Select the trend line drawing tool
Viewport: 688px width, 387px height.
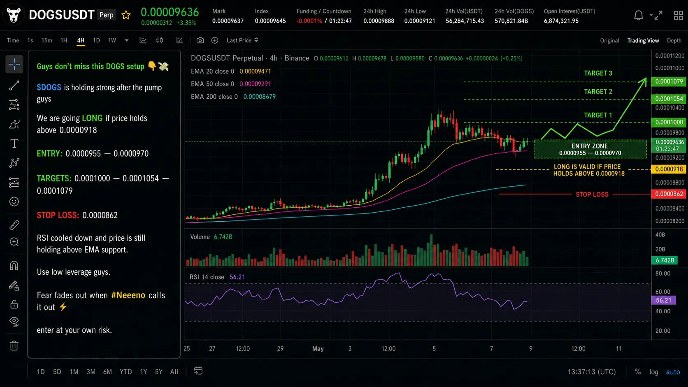click(x=14, y=86)
